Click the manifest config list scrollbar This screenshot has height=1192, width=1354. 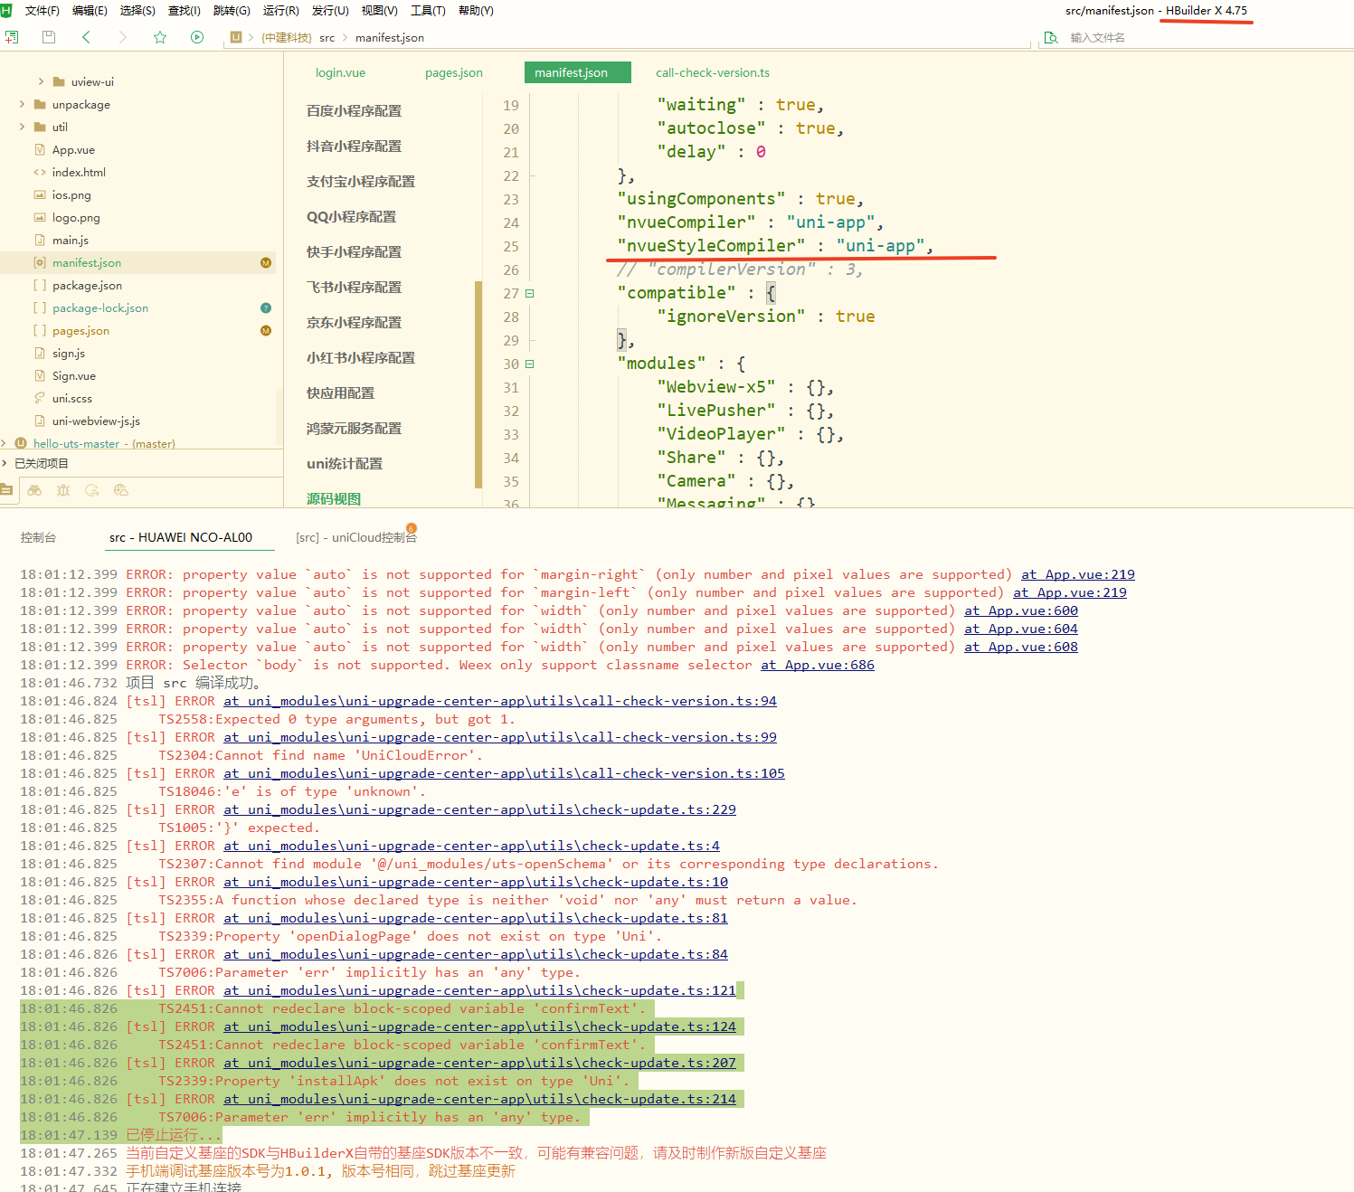(x=478, y=384)
